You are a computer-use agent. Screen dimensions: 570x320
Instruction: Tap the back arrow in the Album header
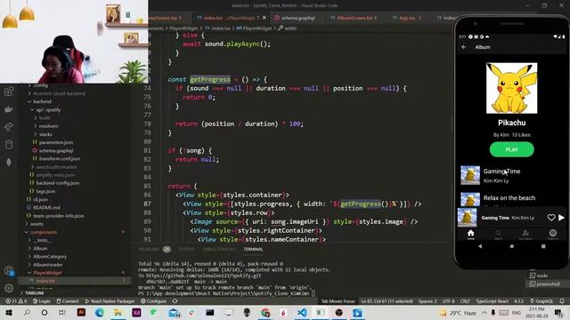tap(464, 47)
